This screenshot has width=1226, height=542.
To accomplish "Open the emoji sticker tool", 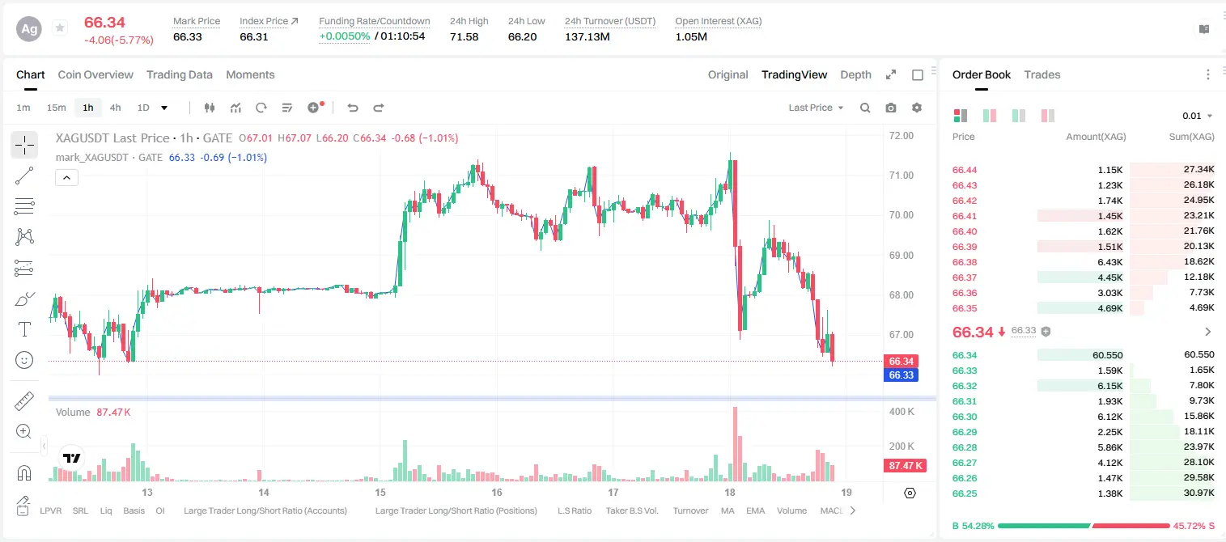I will pos(24,360).
